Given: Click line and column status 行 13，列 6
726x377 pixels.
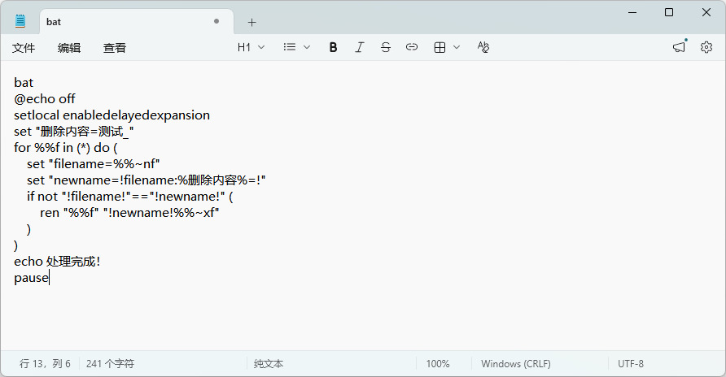Looking at the screenshot, I should pyautogui.click(x=45, y=364).
